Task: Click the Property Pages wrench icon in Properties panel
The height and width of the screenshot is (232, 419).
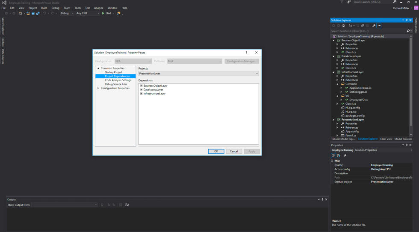Action: click(x=345, y=156)
